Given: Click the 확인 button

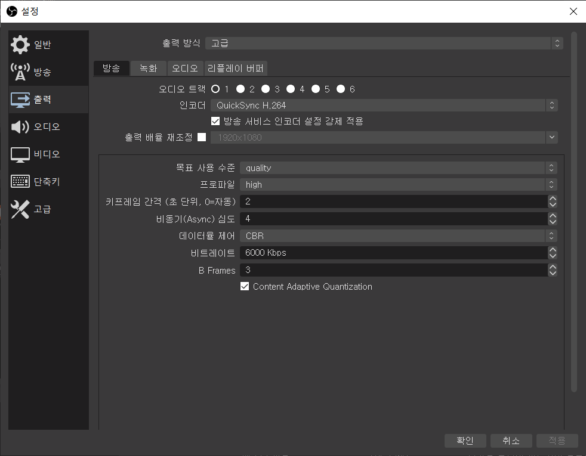Looking at the screenshot, I should 465,441.
